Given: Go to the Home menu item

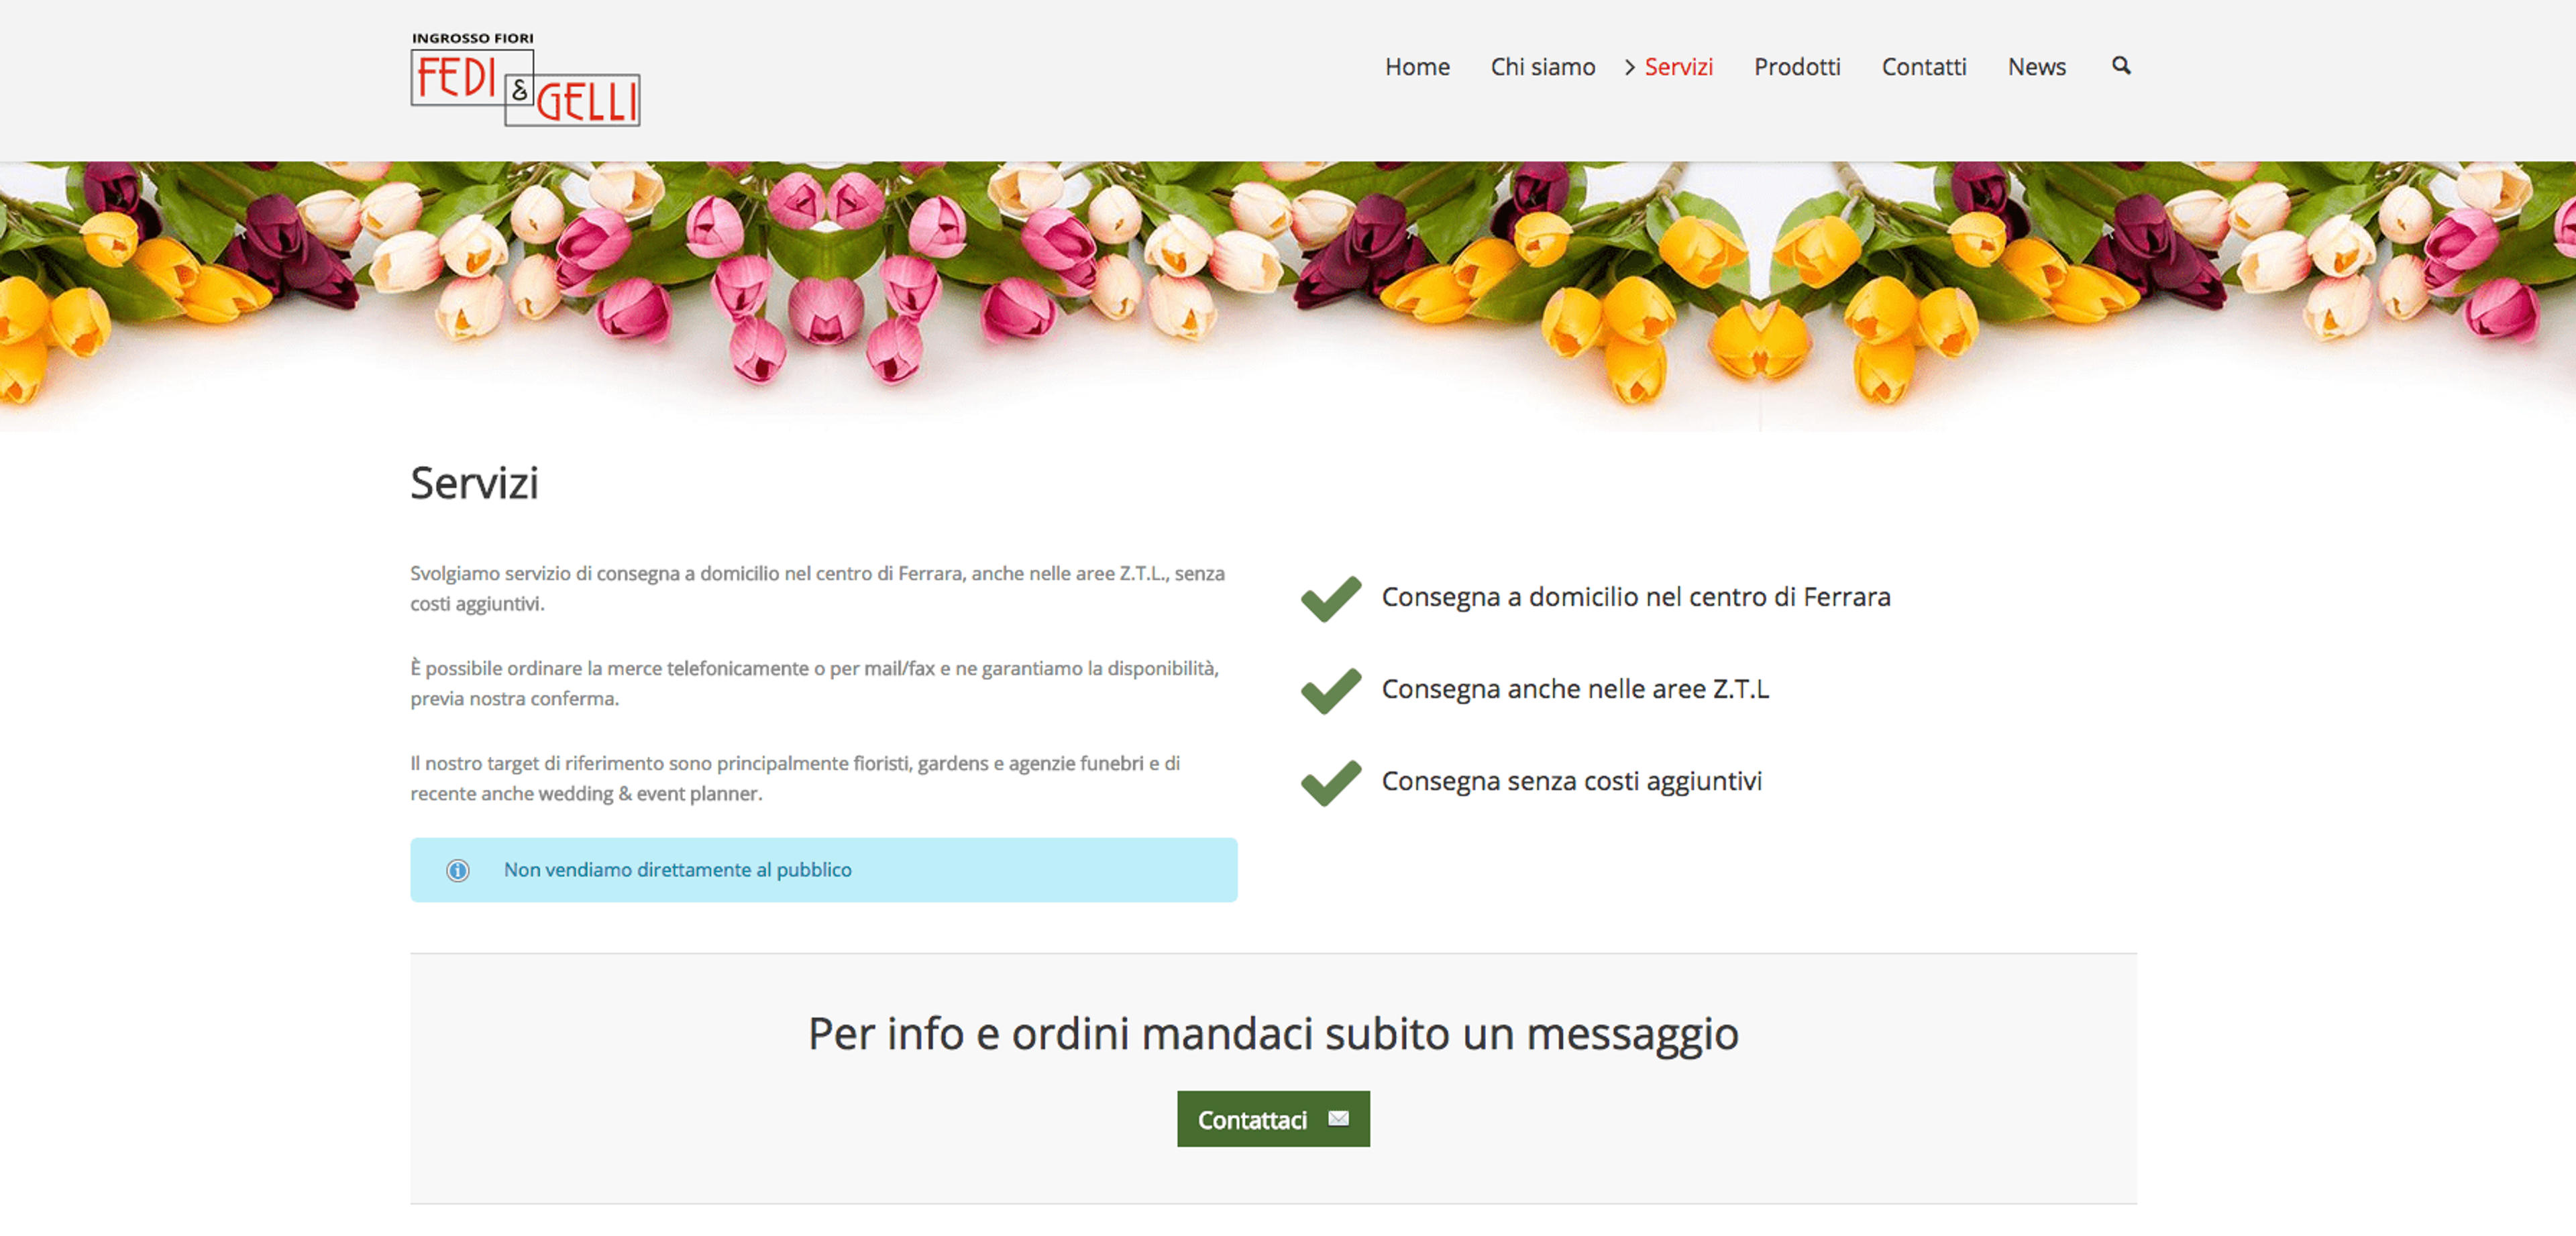Looking at the screenshot, I should tap(1417, 67).
